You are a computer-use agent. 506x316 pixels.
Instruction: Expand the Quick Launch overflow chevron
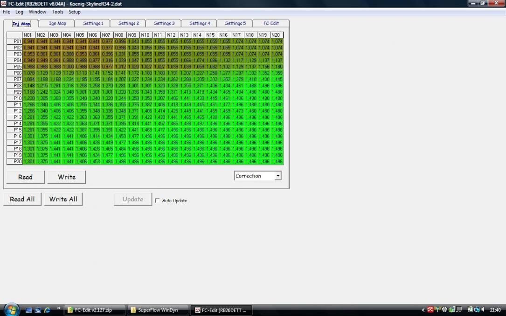pyautogui.click(x=59, y=309)
